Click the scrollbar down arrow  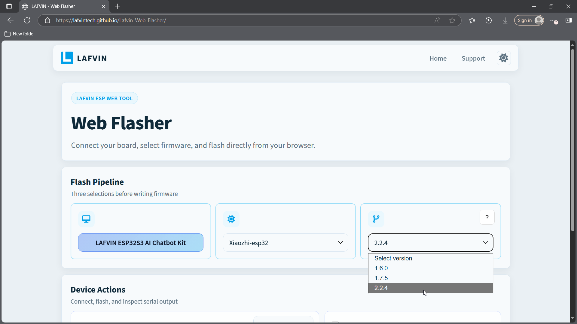point(572,318)
